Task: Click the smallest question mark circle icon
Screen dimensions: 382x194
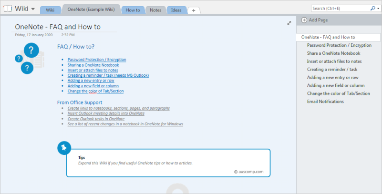Action: click(19, 59)
